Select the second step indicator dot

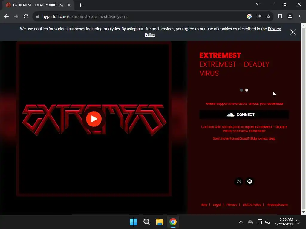click(x=247, y=90)
